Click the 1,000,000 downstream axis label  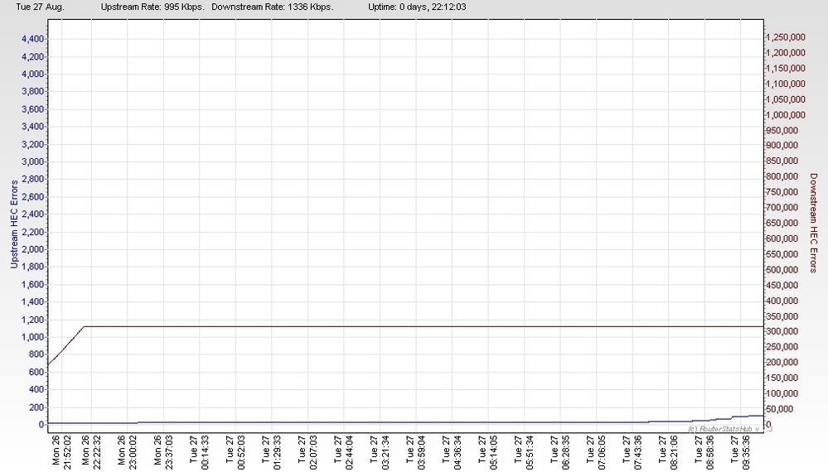(x=786, y=114)
